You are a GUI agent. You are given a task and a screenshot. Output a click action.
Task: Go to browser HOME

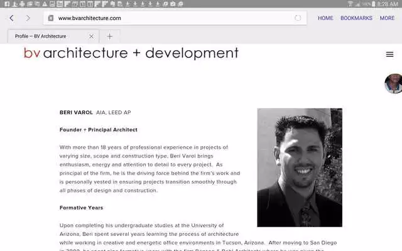325,18
